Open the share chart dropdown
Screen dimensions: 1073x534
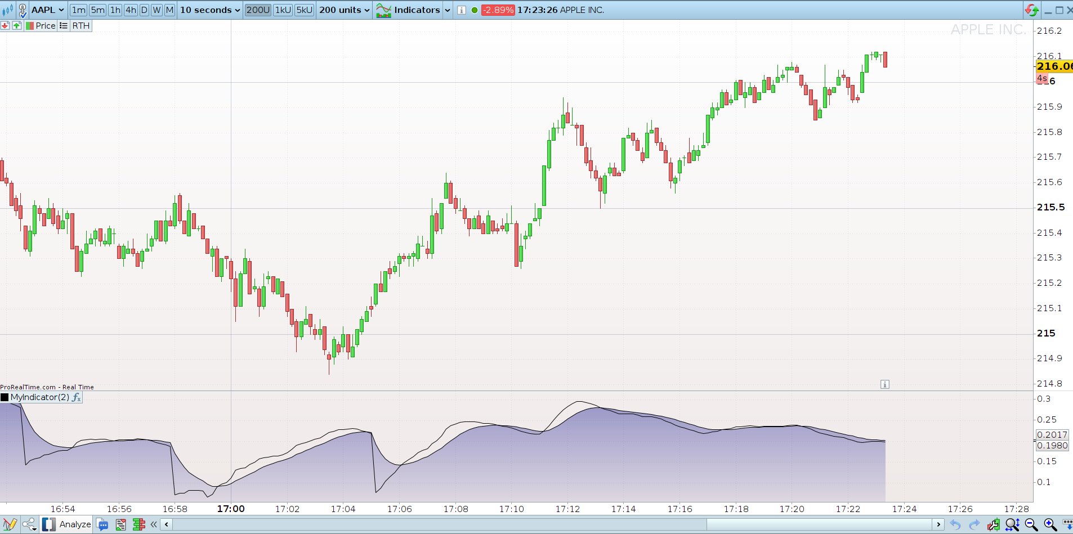pyautogui.click(x=30, y=524)
